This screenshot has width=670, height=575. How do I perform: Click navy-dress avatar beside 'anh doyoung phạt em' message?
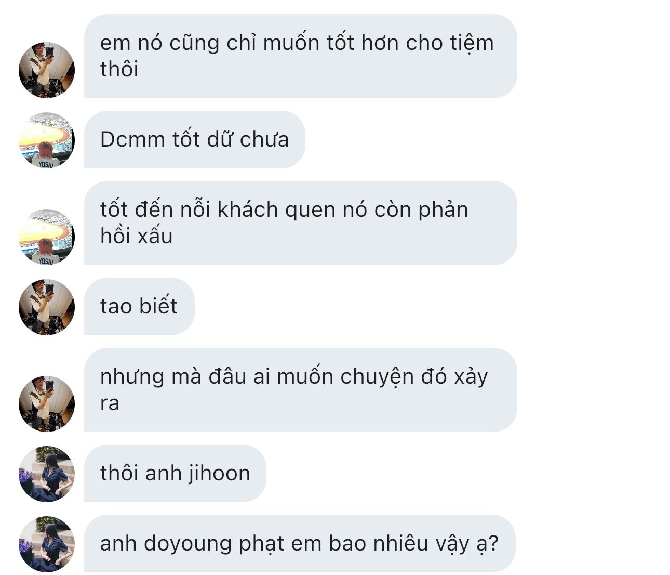click(47, 544)
